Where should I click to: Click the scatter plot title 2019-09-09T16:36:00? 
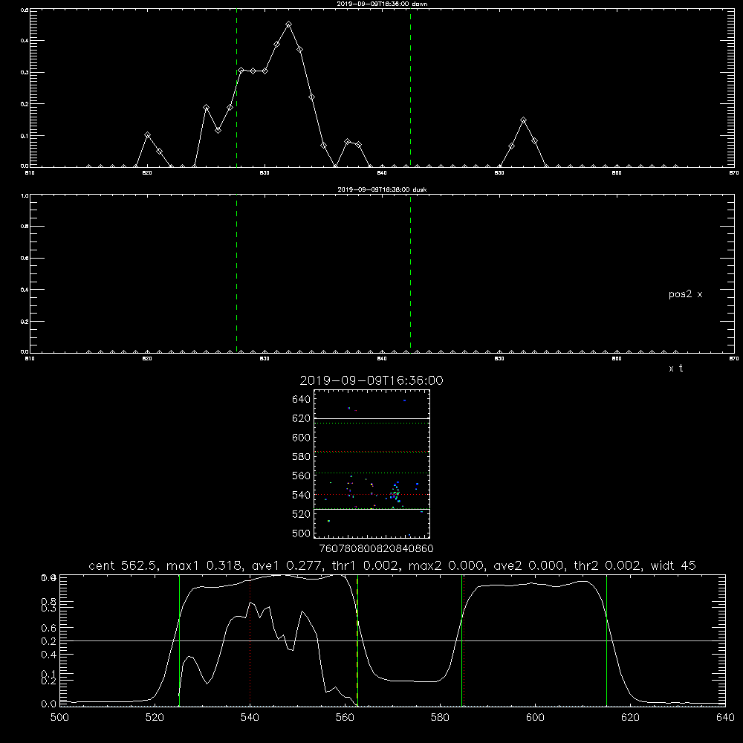pos(371,380)
